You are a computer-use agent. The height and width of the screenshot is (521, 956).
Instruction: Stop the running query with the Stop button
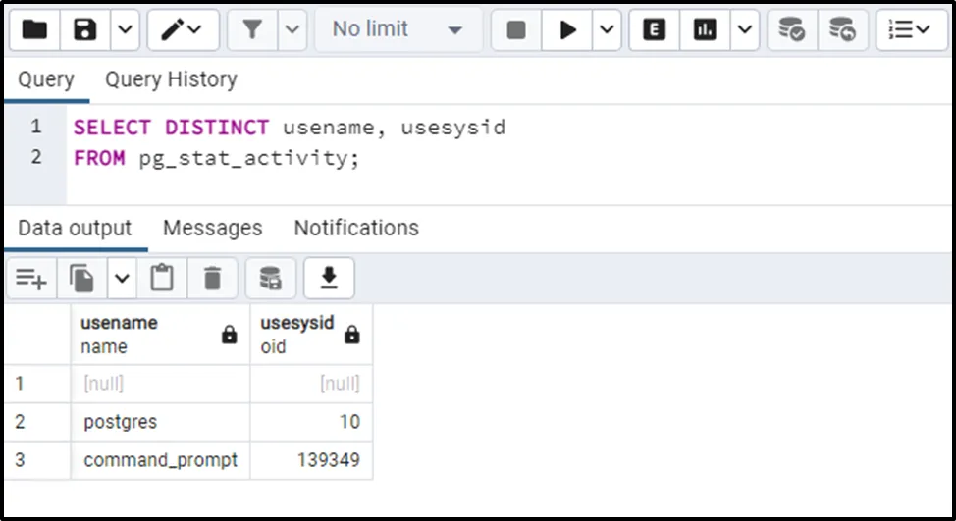point(516,30)
